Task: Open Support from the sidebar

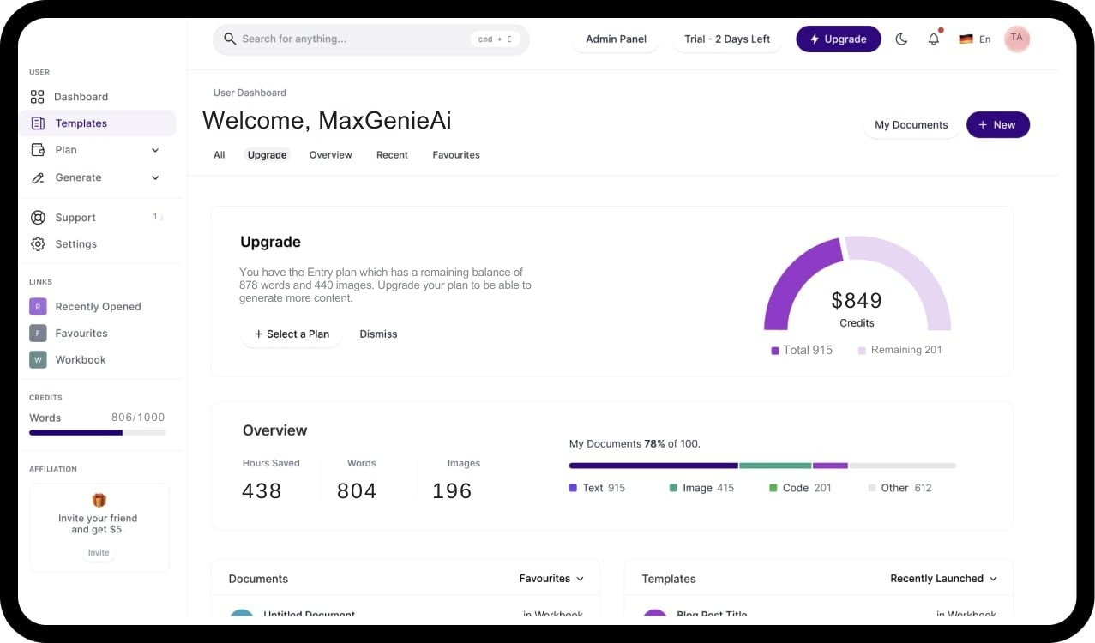Action: [x=75, y=217]
